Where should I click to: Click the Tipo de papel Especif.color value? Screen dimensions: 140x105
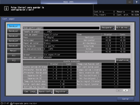point(60,35)
